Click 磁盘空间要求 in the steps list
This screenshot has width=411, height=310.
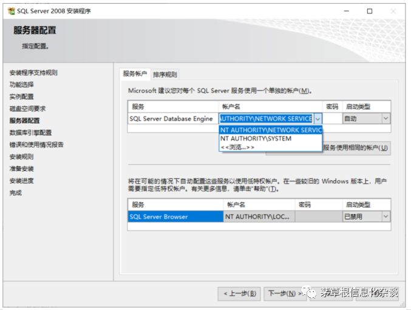[x=27, y=109]
